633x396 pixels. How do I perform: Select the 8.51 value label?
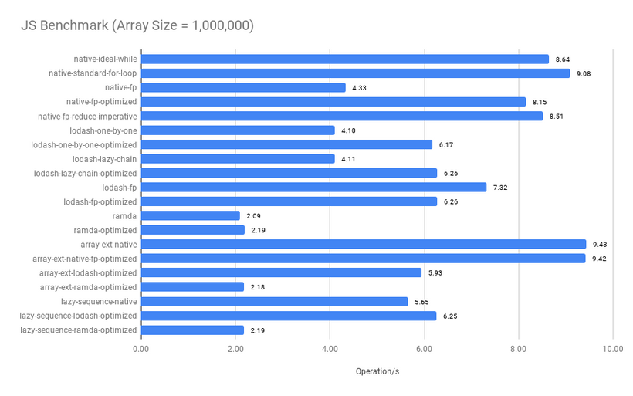(556, 117)
